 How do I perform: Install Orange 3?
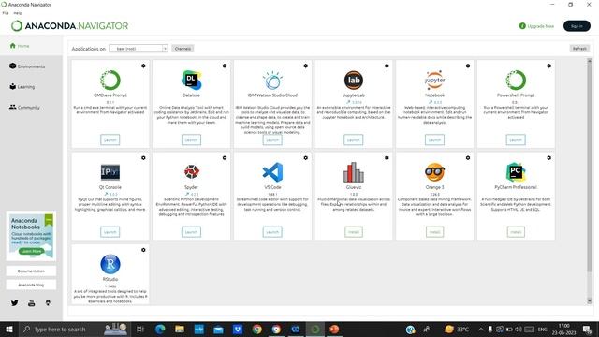434,232
